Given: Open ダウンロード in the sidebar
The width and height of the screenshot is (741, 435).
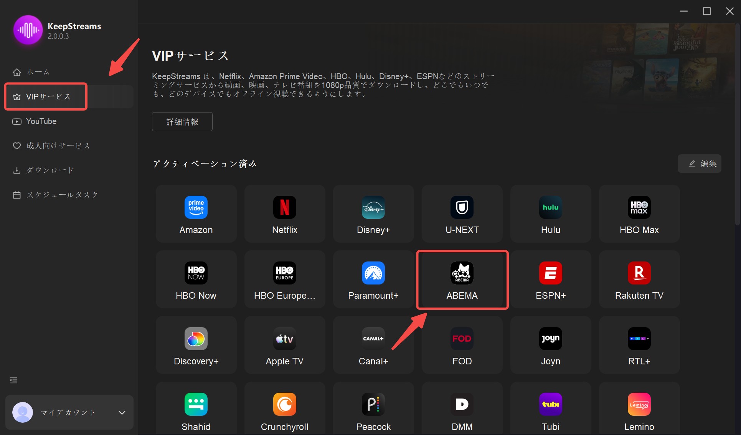Looking at the screenshot, I should [x=69, y=170].
